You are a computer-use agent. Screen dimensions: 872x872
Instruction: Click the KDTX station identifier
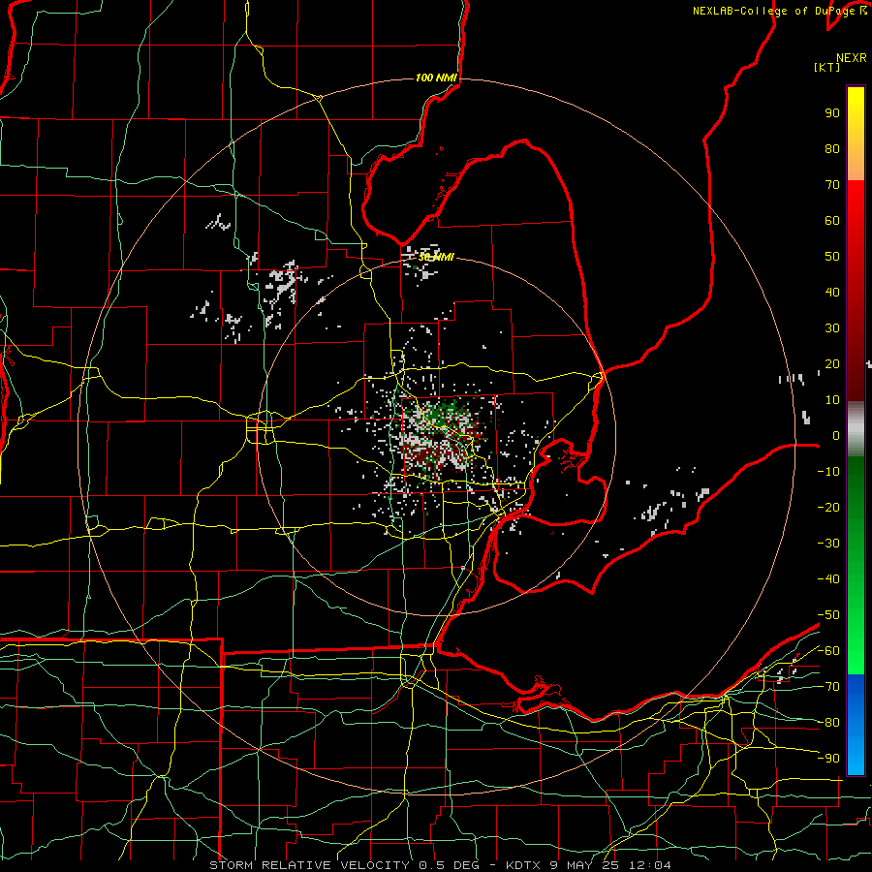point(523,865)
